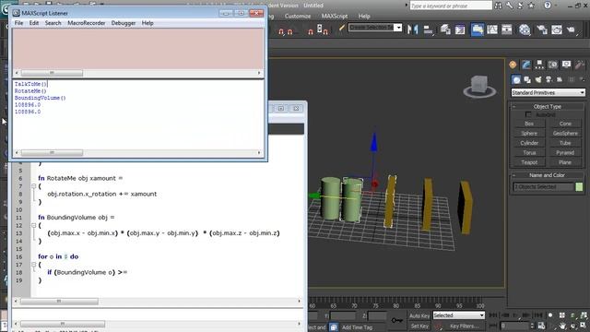Open Help menu in MAXScript Listener

point(147,23)
